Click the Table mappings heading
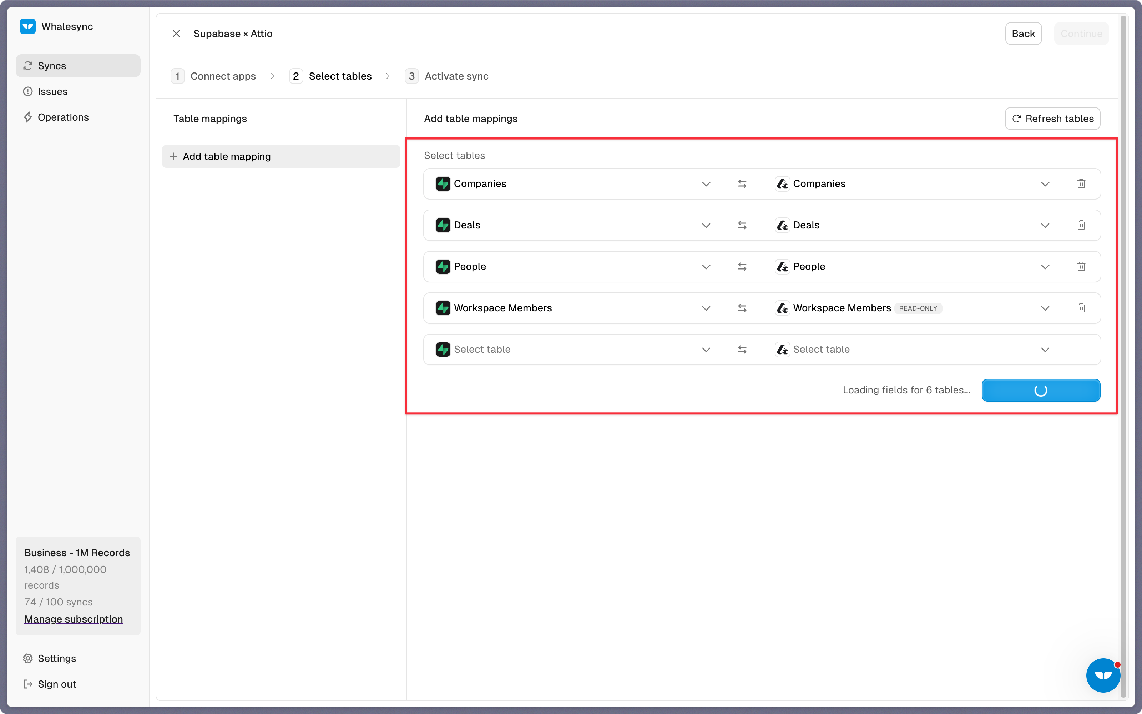Screen dimensions: 1142x714 pyautogui.click(x=210, y=119)
